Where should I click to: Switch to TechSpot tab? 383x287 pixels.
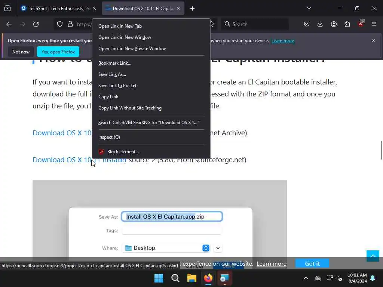click(58, 9)
